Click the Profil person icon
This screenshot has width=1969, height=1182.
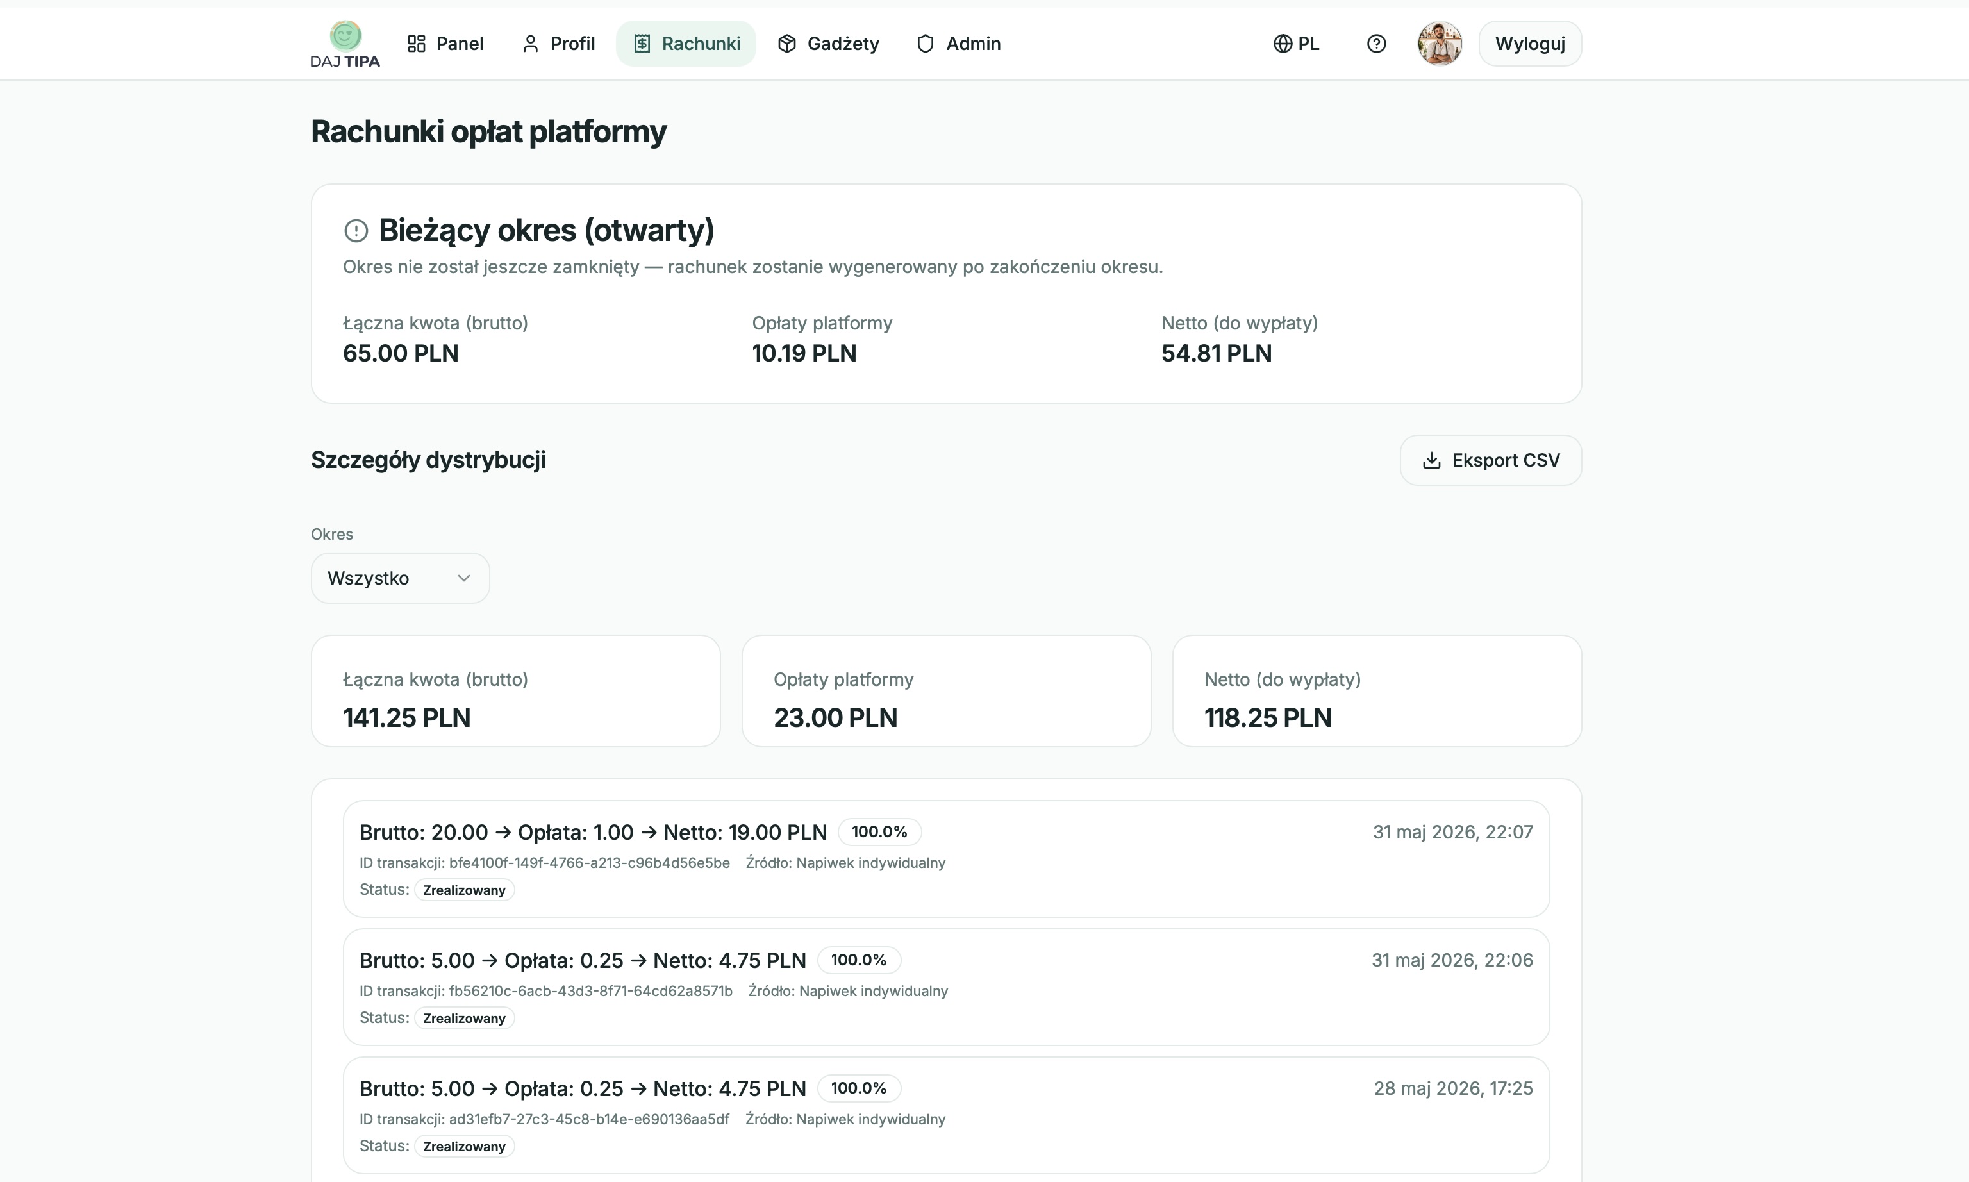[x=530, y=44]
